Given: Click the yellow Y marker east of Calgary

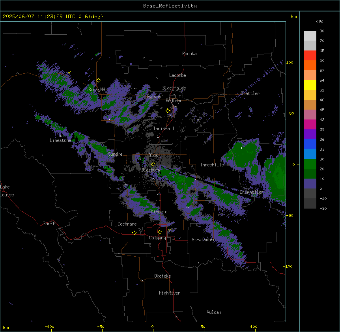Looking at the screenshot, I should tap(169, 230).
